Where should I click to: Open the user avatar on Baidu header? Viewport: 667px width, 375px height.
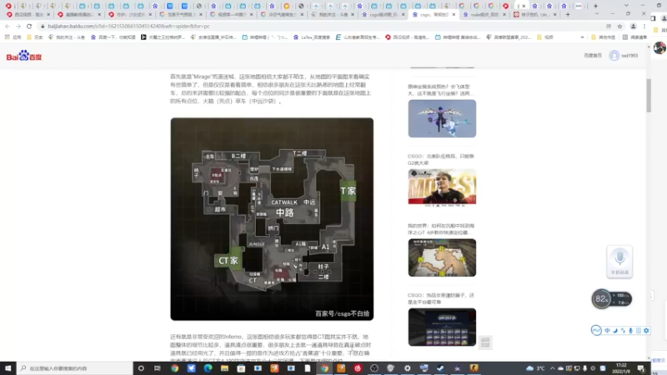click(614, 55)
